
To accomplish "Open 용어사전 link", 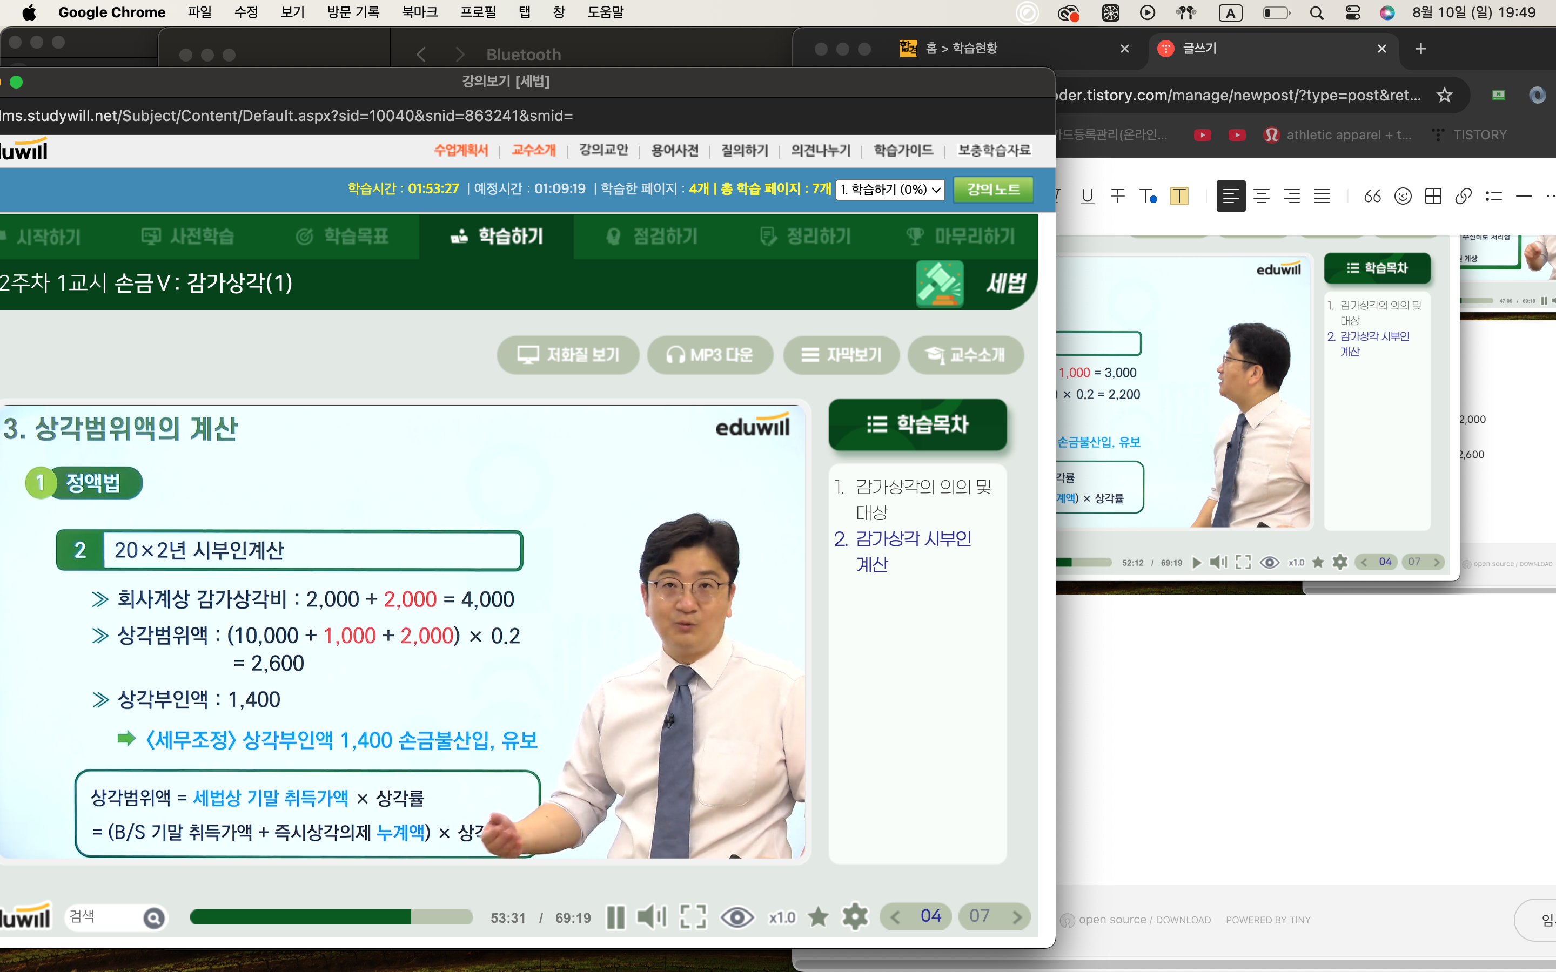I will 674,150.
